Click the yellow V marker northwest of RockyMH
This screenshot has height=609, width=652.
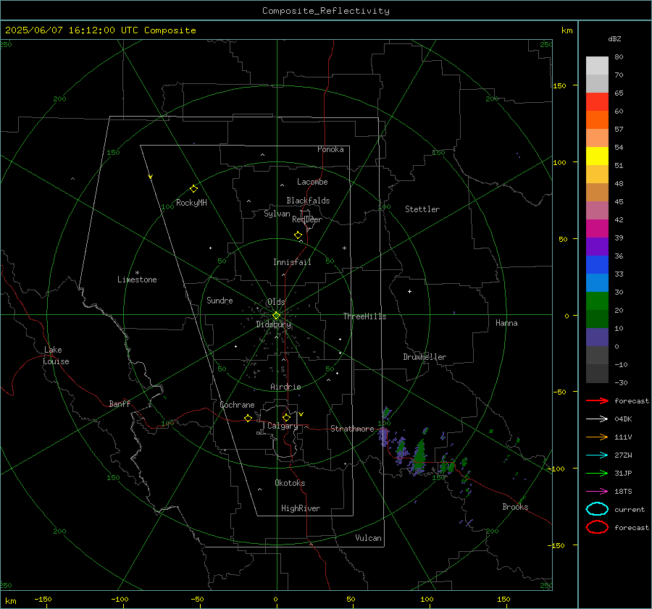click(x=151, y=177)
